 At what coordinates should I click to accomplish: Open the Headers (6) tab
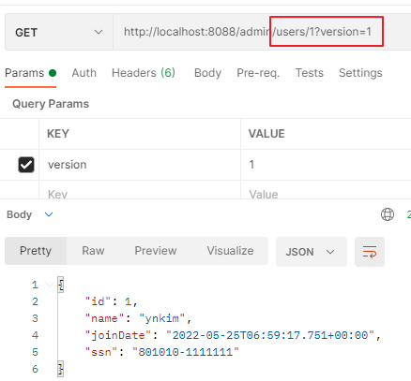coord(144,73)
